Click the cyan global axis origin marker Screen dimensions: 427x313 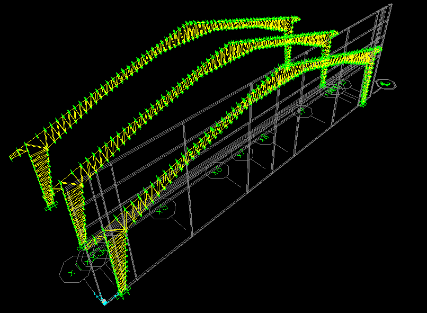pyautogui.click(x=104, y=302)
